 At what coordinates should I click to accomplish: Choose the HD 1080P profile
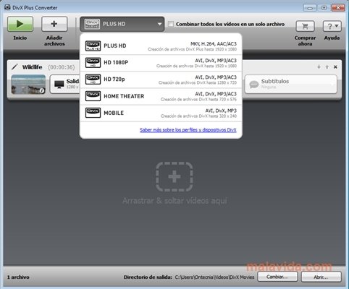(x=161, y=63)
